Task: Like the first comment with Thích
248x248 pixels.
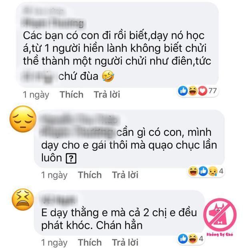Action: 72,94
